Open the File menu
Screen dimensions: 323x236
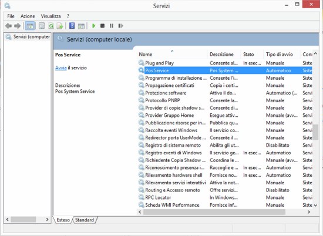tap(11, 16)
